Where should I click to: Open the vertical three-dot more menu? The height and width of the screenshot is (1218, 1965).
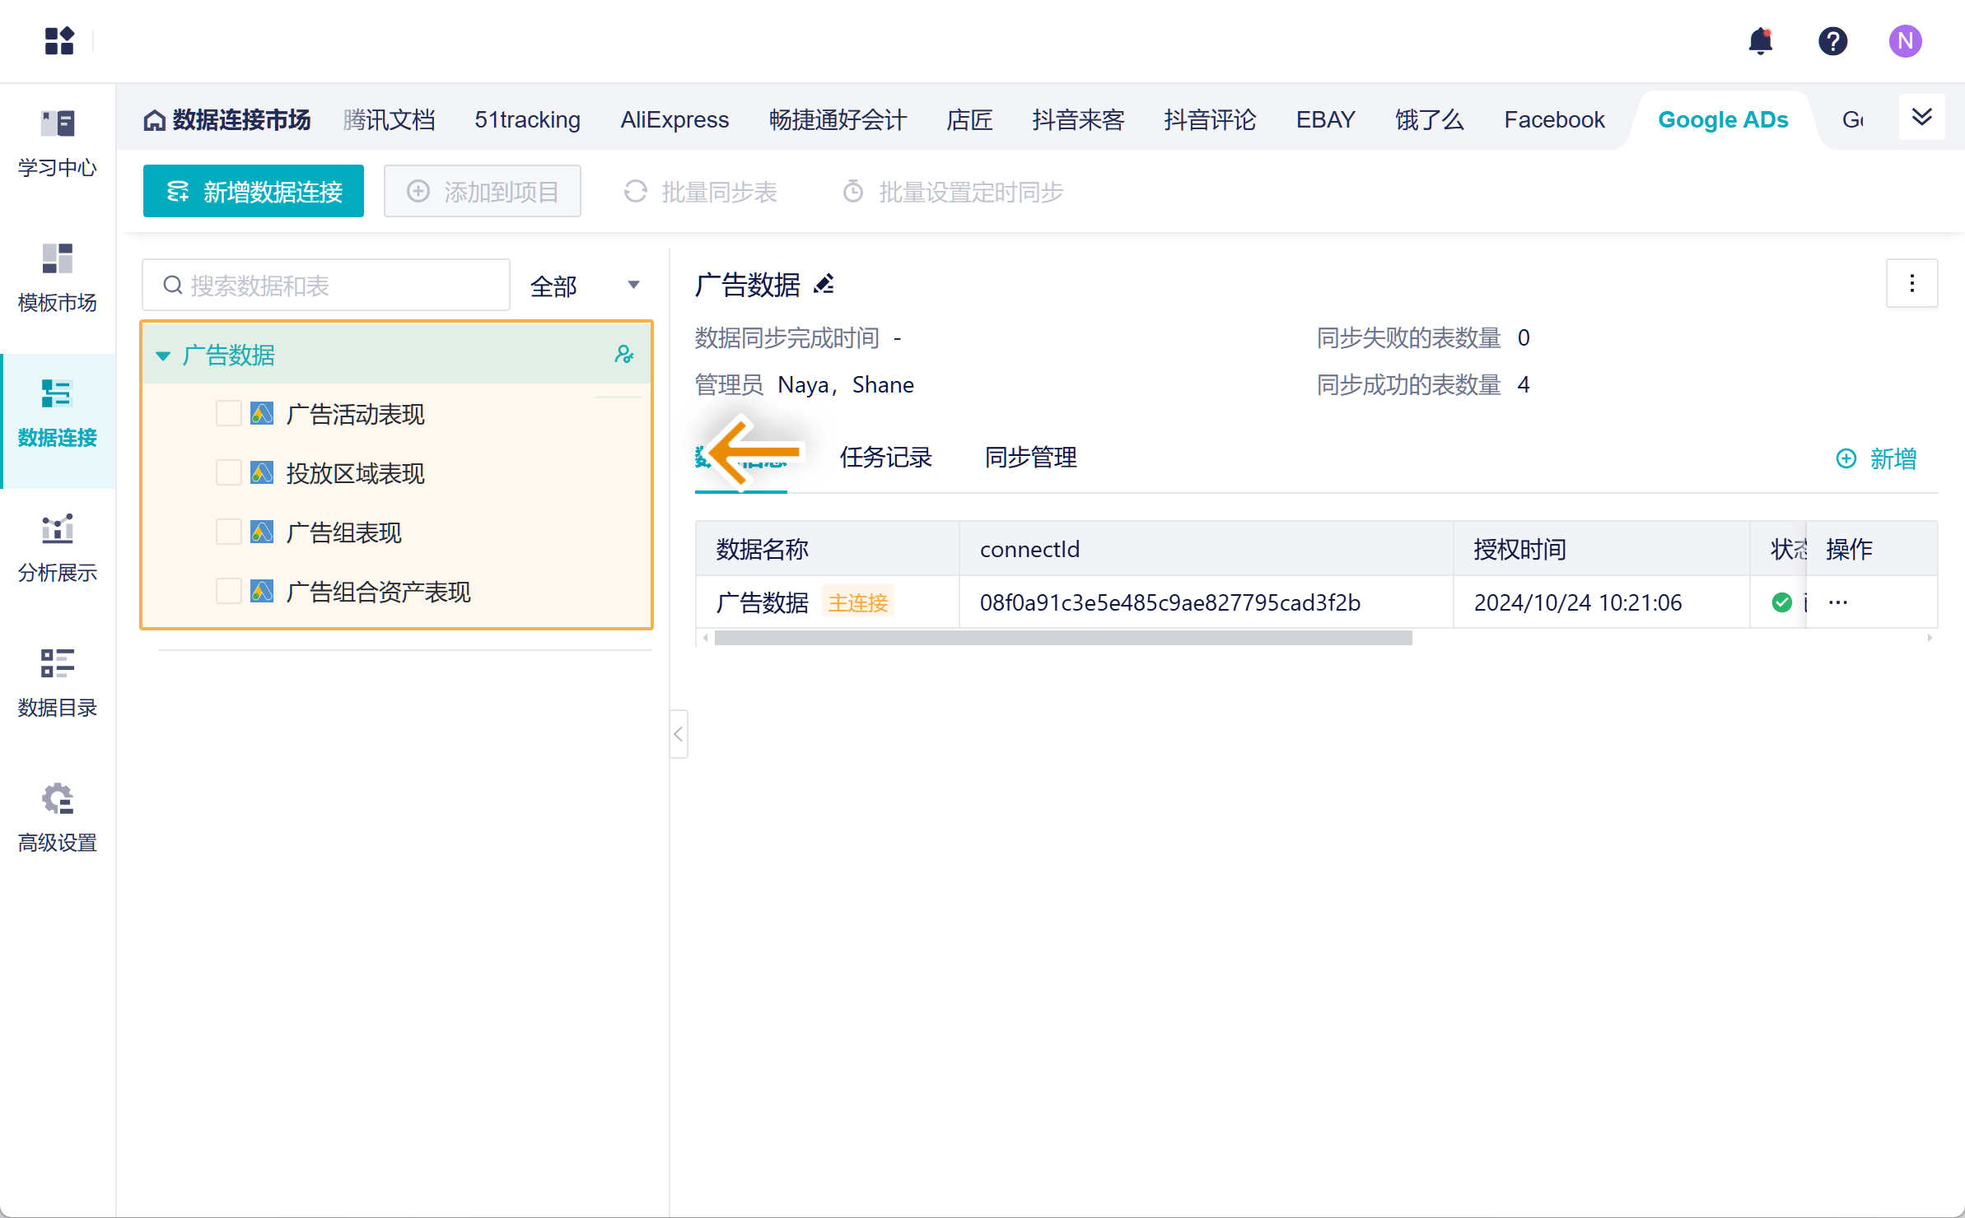pyautogui.click(x=1911, y=284)
